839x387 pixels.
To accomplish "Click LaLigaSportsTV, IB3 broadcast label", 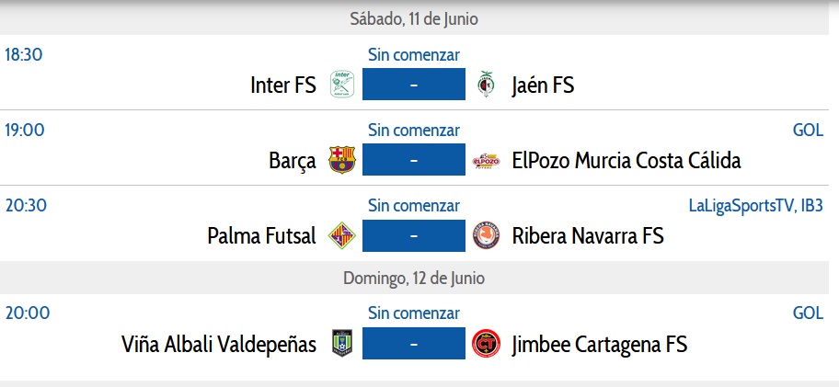I will [755, 205].
